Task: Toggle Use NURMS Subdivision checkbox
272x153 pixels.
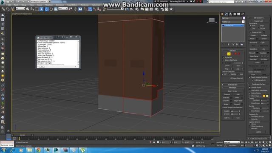Action: [250, 91]
